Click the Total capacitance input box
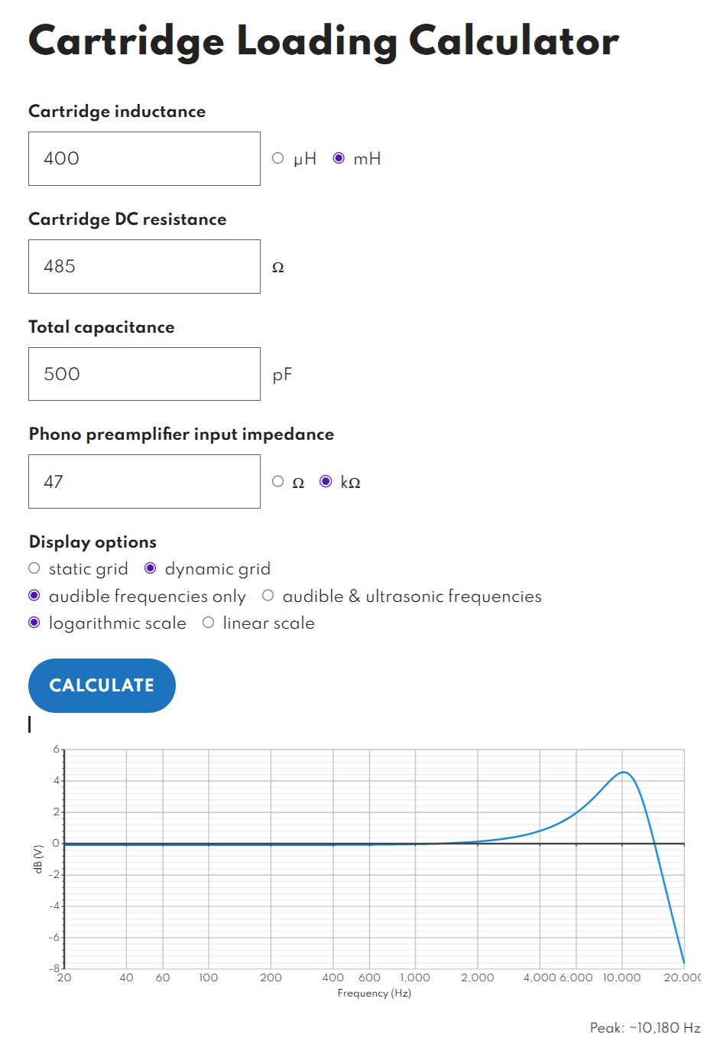The height and width of the screenshot is (1044, 723). click(x=144, y=374)
